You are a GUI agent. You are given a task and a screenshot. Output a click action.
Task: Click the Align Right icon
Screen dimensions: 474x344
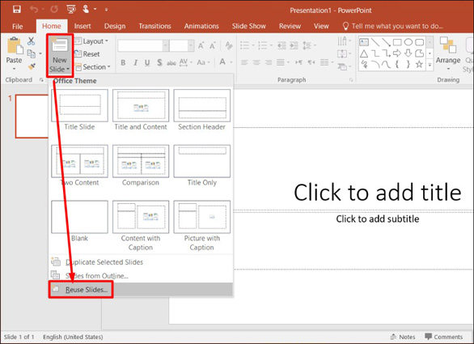[x=268, y=62]
